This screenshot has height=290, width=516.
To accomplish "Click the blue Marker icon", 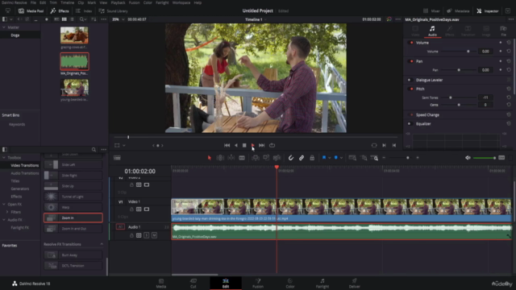I will click(x=336, y=158).
